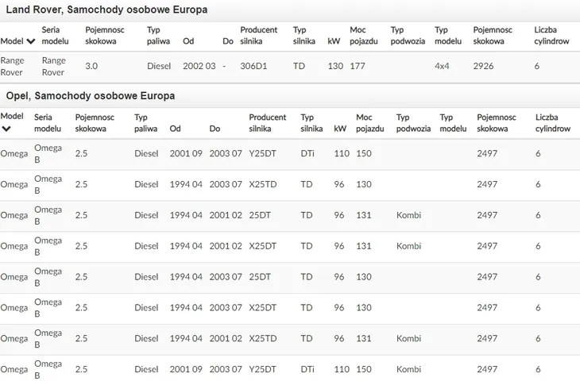This screenshot has height=381, width=580.
Task: Click the sort chevron under Opel Model header
Action: [6, 129]
